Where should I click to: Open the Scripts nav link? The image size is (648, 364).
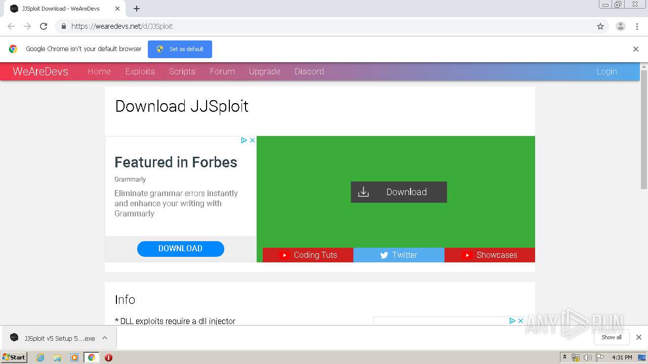[x=182, y=71]
